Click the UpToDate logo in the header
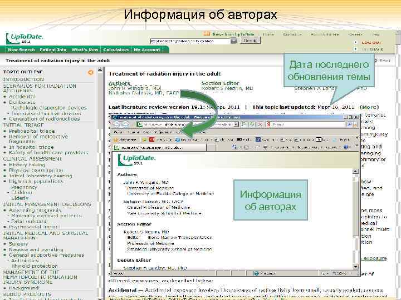This screenshot has width=401, height=300. click(x=25, y=38)
